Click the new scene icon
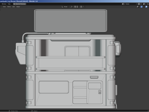Viewport: 149px width, 112px height. click(x=139, y=4)
